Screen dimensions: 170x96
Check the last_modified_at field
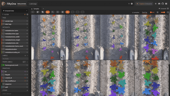(x=3, y=81)
